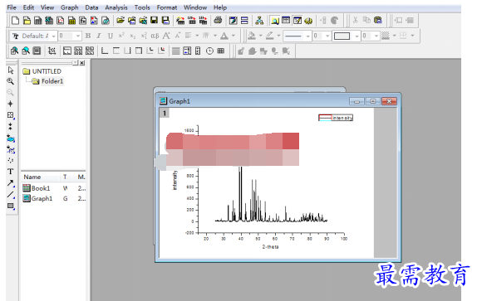The height and width of the screenshot is (301, 477).
Task: Select the Line drawing tool
Action: [x=11, y=195]
